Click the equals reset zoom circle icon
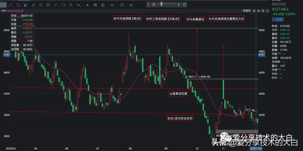The image size is (303, 151). tap(254, 11)
